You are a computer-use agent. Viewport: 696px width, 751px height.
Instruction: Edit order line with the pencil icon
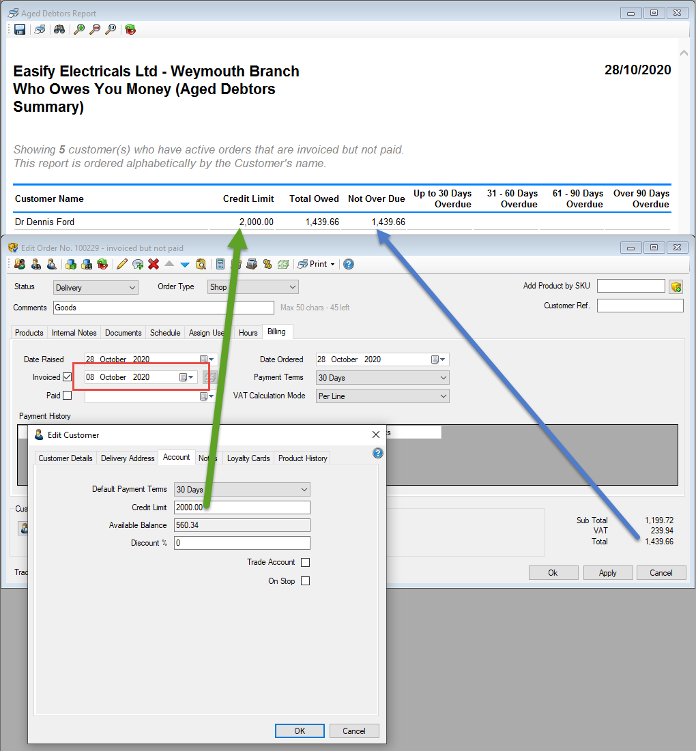[x=121, y=264]
